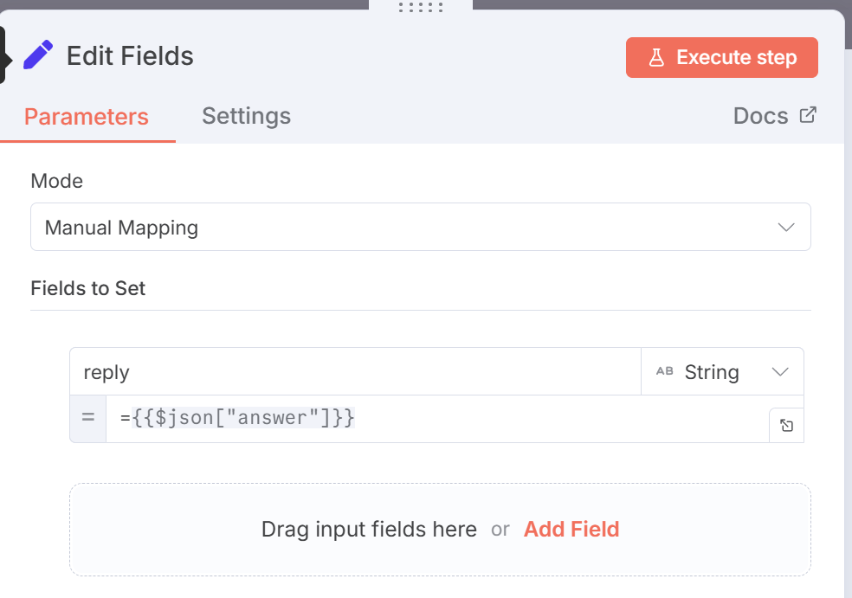The width and height of the screenshot is (852, 598).
Task: Open the Settings tab
Action: 246,116
